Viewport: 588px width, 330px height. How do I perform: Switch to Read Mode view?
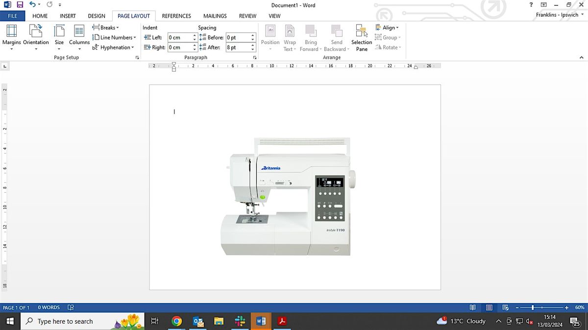pos(472,308)
